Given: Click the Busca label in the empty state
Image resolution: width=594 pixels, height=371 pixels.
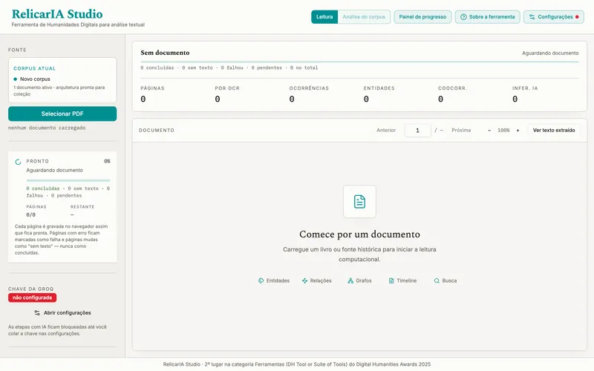Looking at the screenshot, I should [449, 280].
